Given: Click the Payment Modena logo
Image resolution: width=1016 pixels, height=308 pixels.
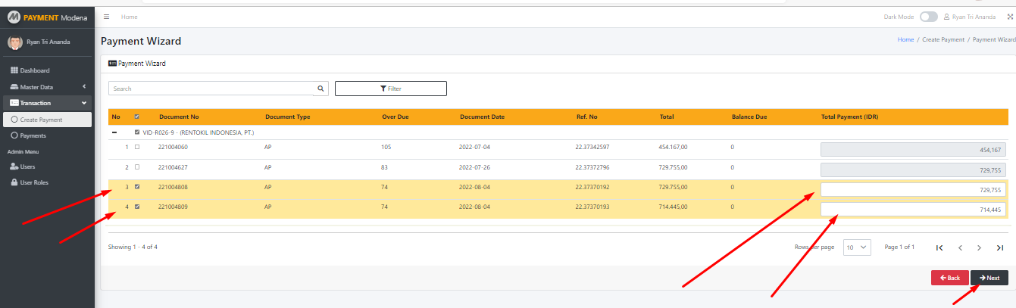Looking at the screenshot, I should tap(47, 17).
